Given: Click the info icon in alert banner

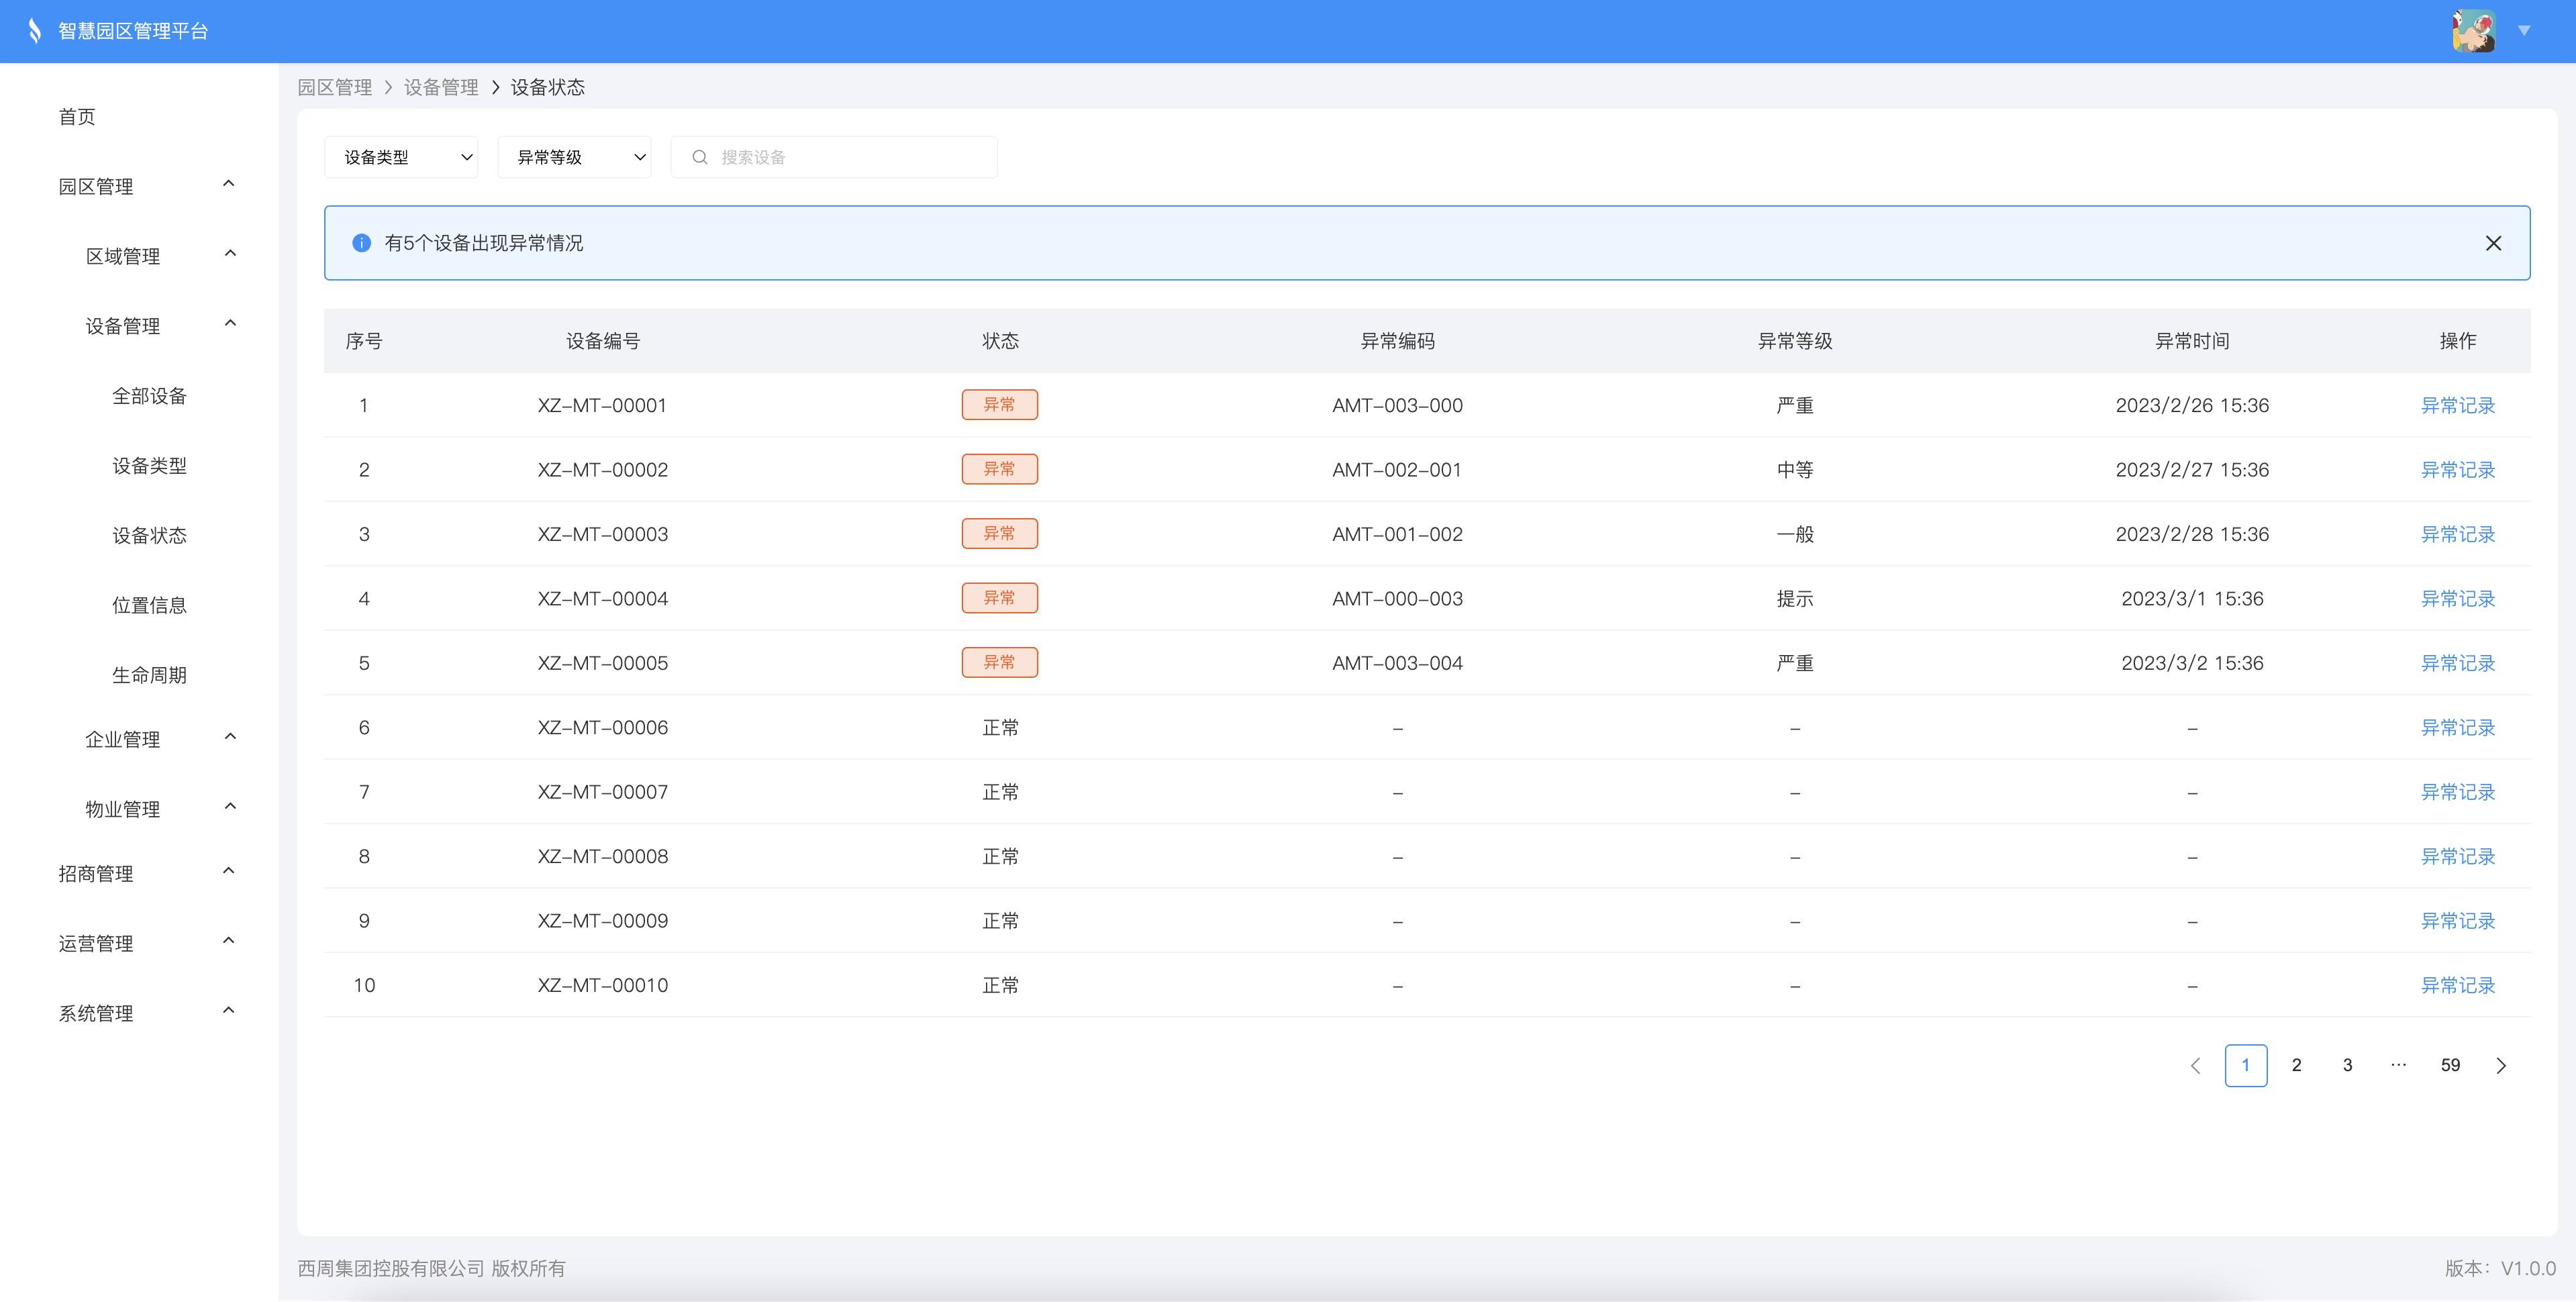Looking at the screenshot, I should point(362,243).
